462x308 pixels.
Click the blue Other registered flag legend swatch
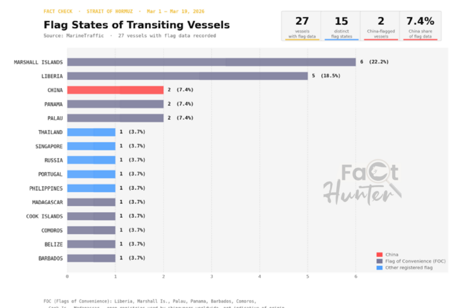click(379, 268)
